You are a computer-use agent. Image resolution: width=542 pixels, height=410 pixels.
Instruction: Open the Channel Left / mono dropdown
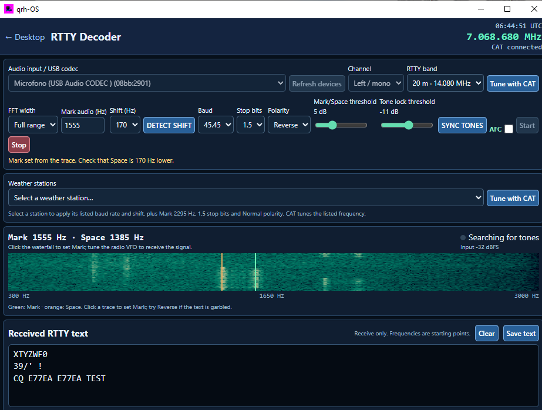coord(376,83)
